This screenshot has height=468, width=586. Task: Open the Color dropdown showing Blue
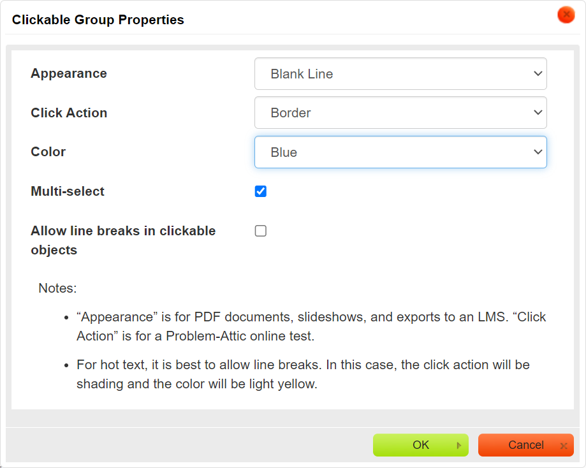click(x=400, y=152)
